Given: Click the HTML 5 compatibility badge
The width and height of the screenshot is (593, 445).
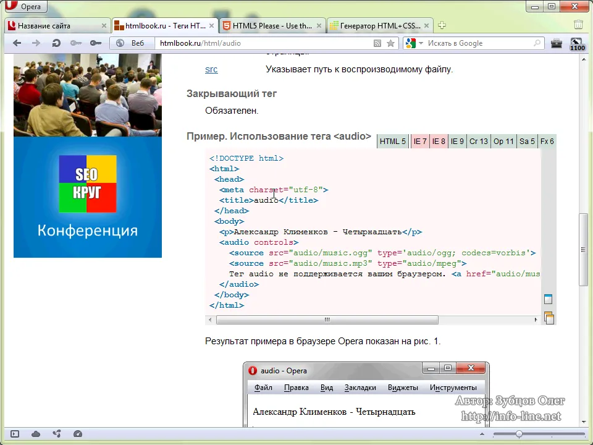Looking at the screenshot, I should (393, 141).
